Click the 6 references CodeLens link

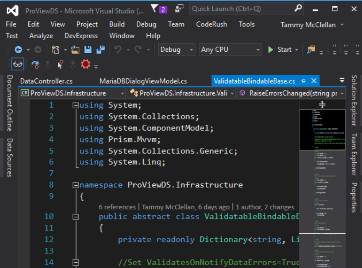(117, 207)
